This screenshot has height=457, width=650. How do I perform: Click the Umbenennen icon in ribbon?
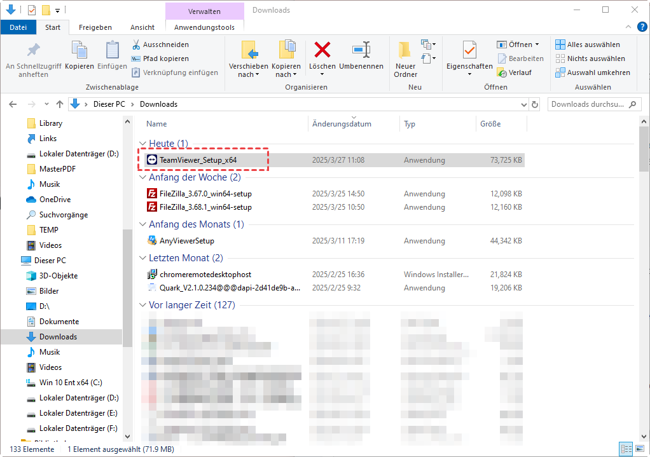pos(361,50)
